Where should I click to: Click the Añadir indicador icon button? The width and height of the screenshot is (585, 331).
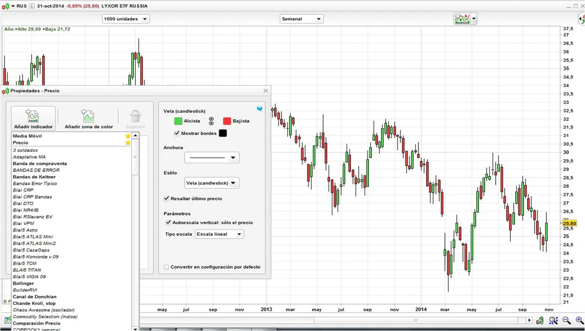point(33,119)
